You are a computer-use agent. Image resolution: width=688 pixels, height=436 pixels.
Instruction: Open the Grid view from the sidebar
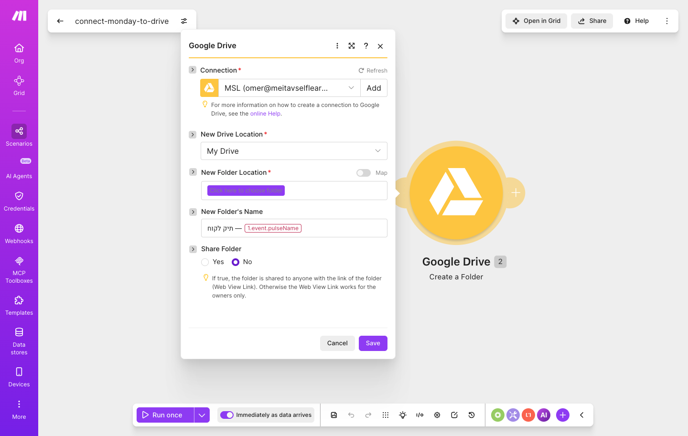[x=19, y=85]
